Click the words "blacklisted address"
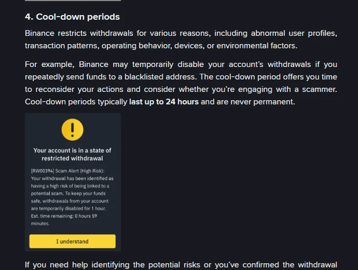This screenshot has height=270, width=358. tap(160, 77)
